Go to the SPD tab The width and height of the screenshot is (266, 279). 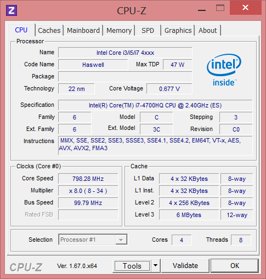click(148, 30)
